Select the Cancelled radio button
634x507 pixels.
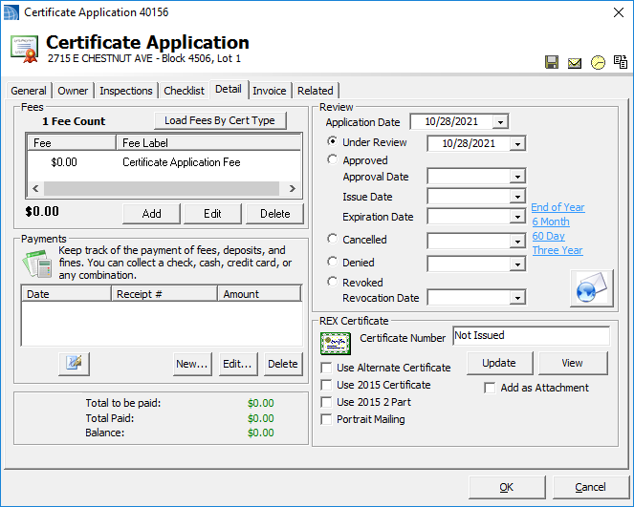(x=332, y=239)
